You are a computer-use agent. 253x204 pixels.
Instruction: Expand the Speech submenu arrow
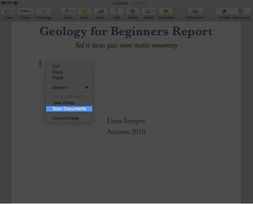[87, 87]
